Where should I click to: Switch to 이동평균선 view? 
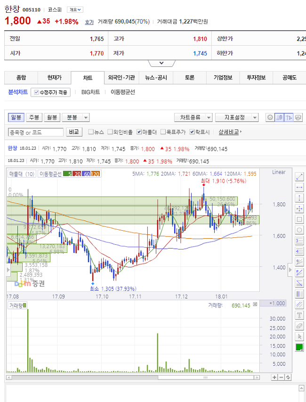coord(122,92)
